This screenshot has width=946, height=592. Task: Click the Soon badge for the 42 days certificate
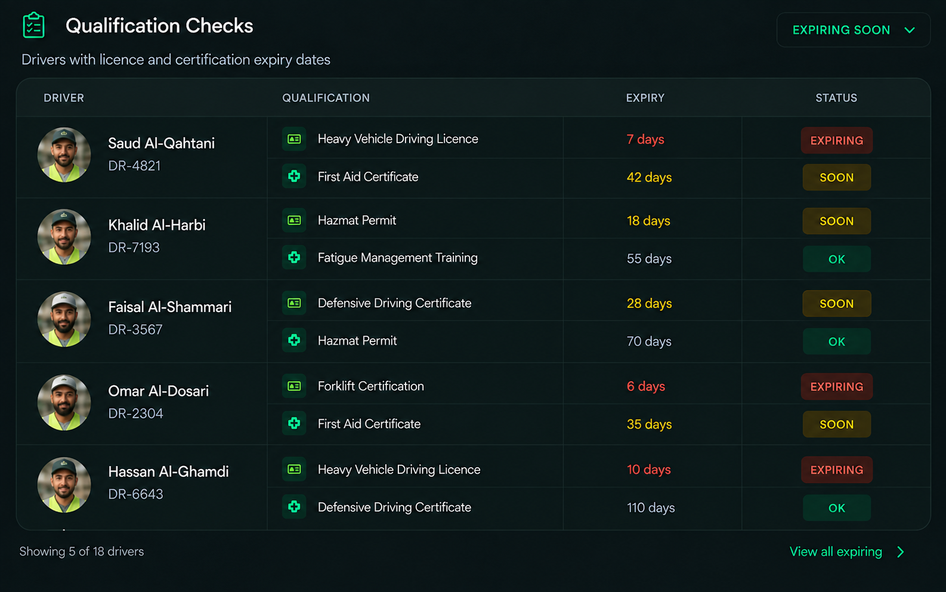coord(836,177)
